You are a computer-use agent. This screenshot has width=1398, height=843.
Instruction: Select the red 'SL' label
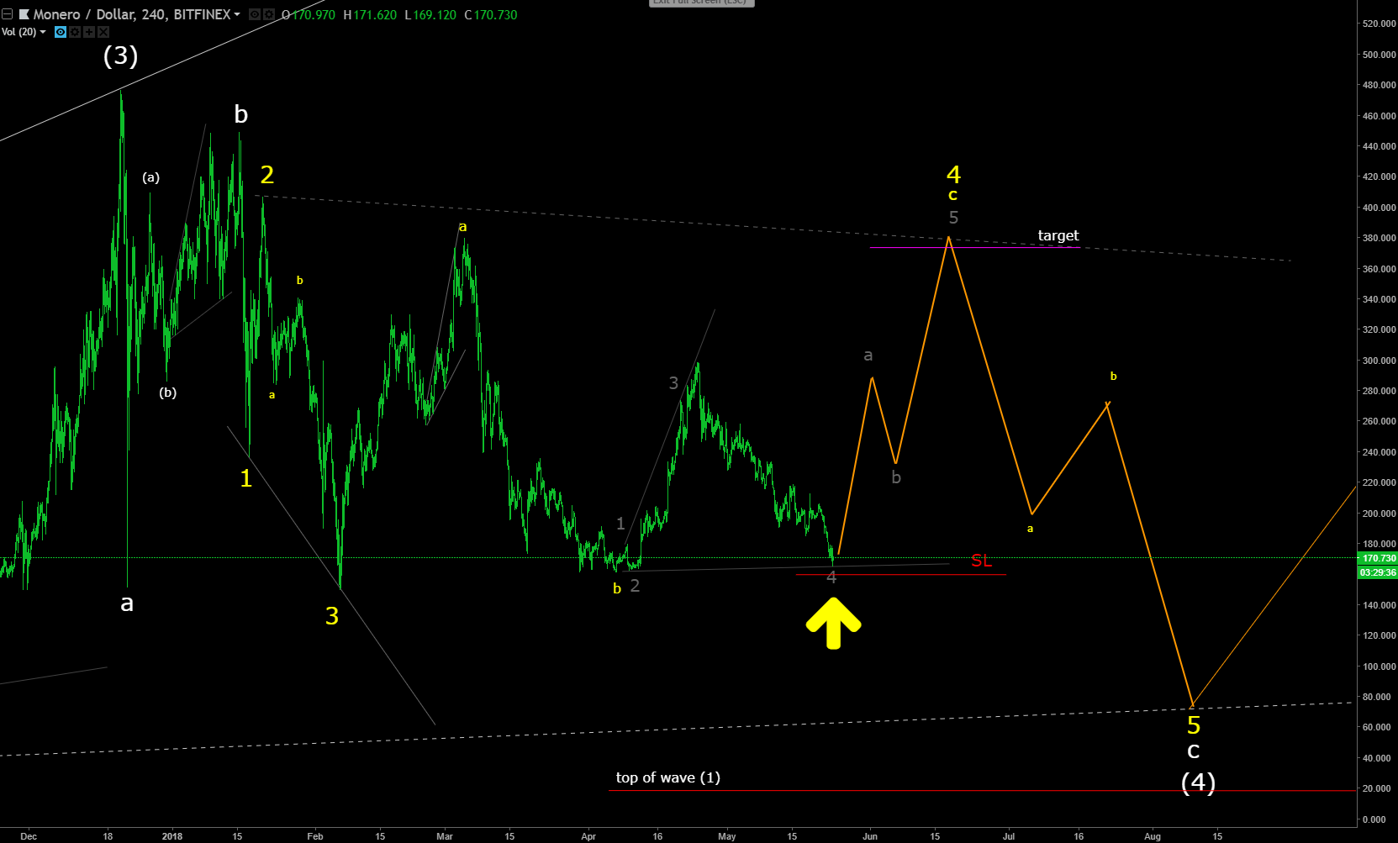(x=981, y=561)
